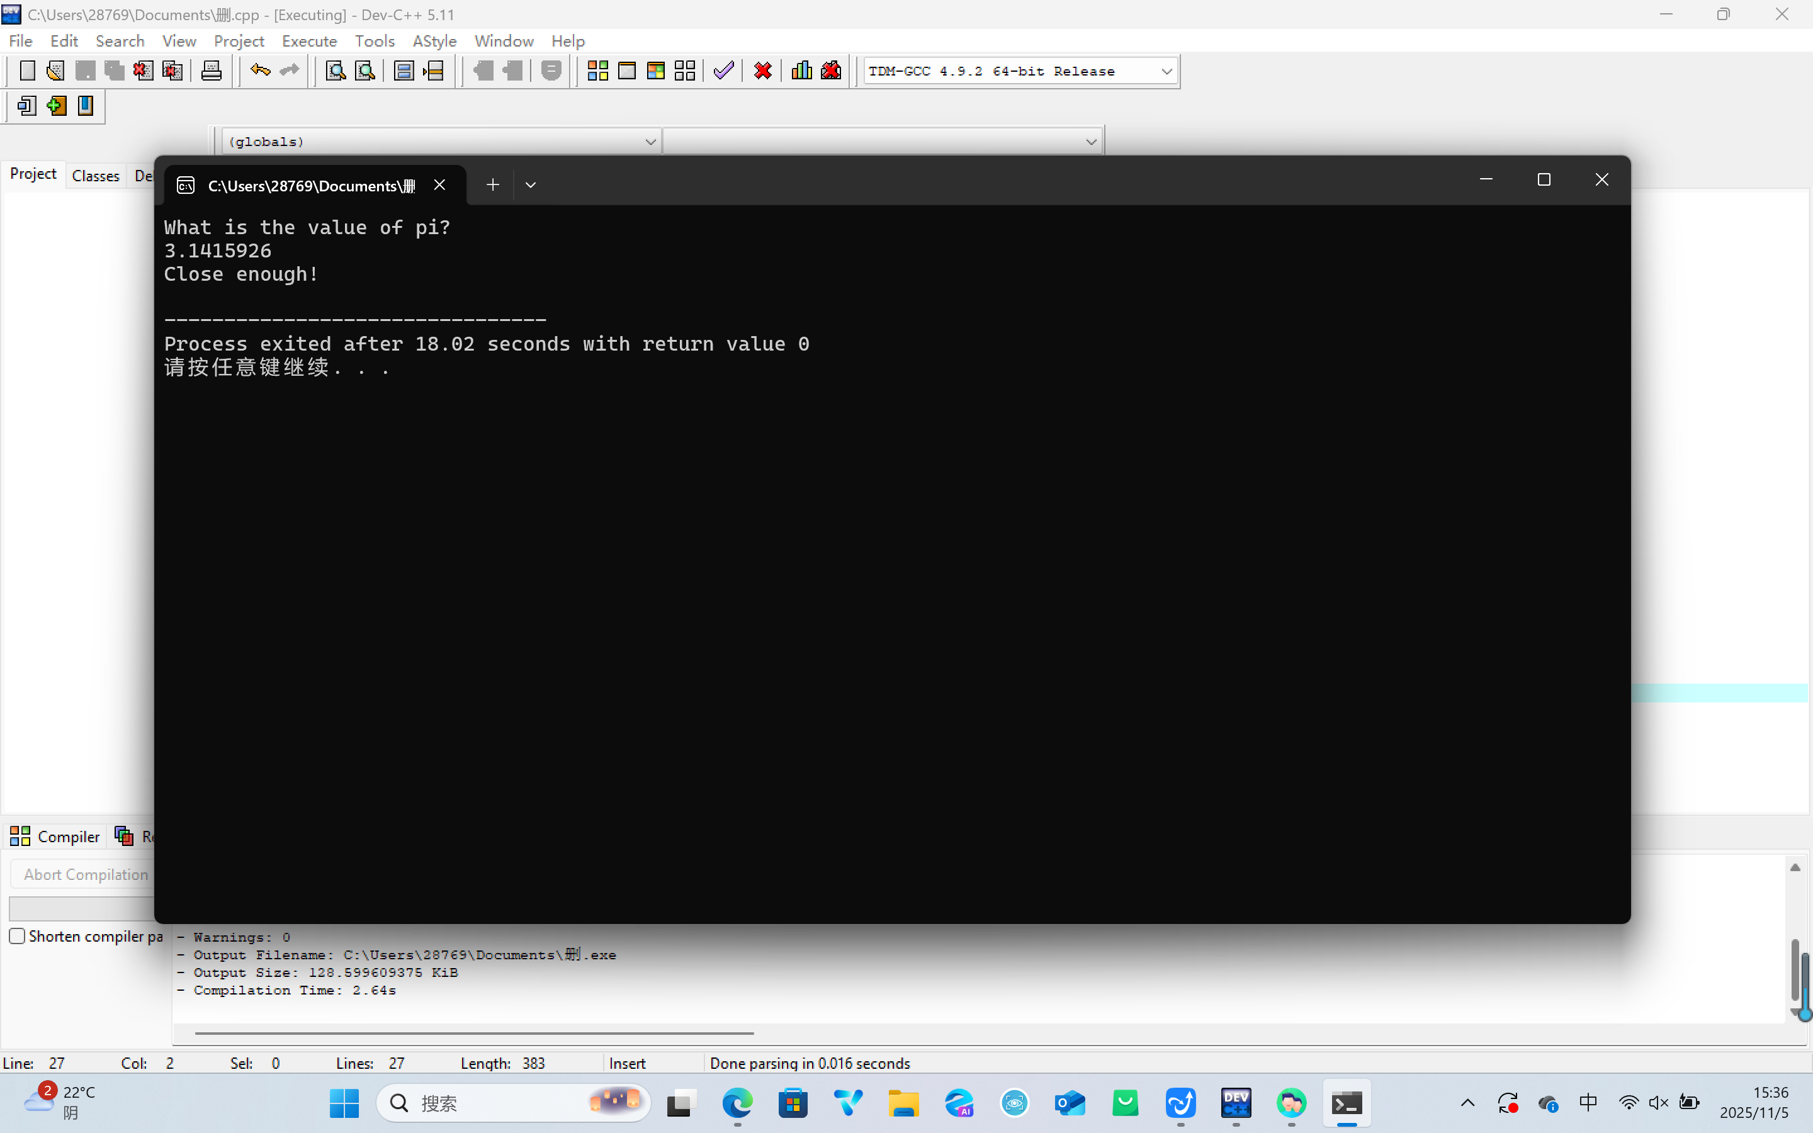This screenshot has height=1133, width=1813.
Task: Click the purple Syntax Check checkmark icon
Action: click(x=723, y=71)
